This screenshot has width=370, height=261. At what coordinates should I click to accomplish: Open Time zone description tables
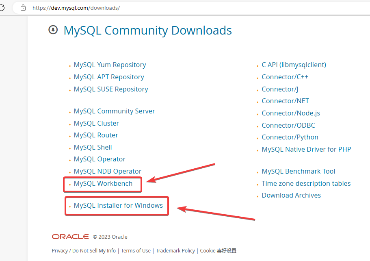tap(306, 183)
